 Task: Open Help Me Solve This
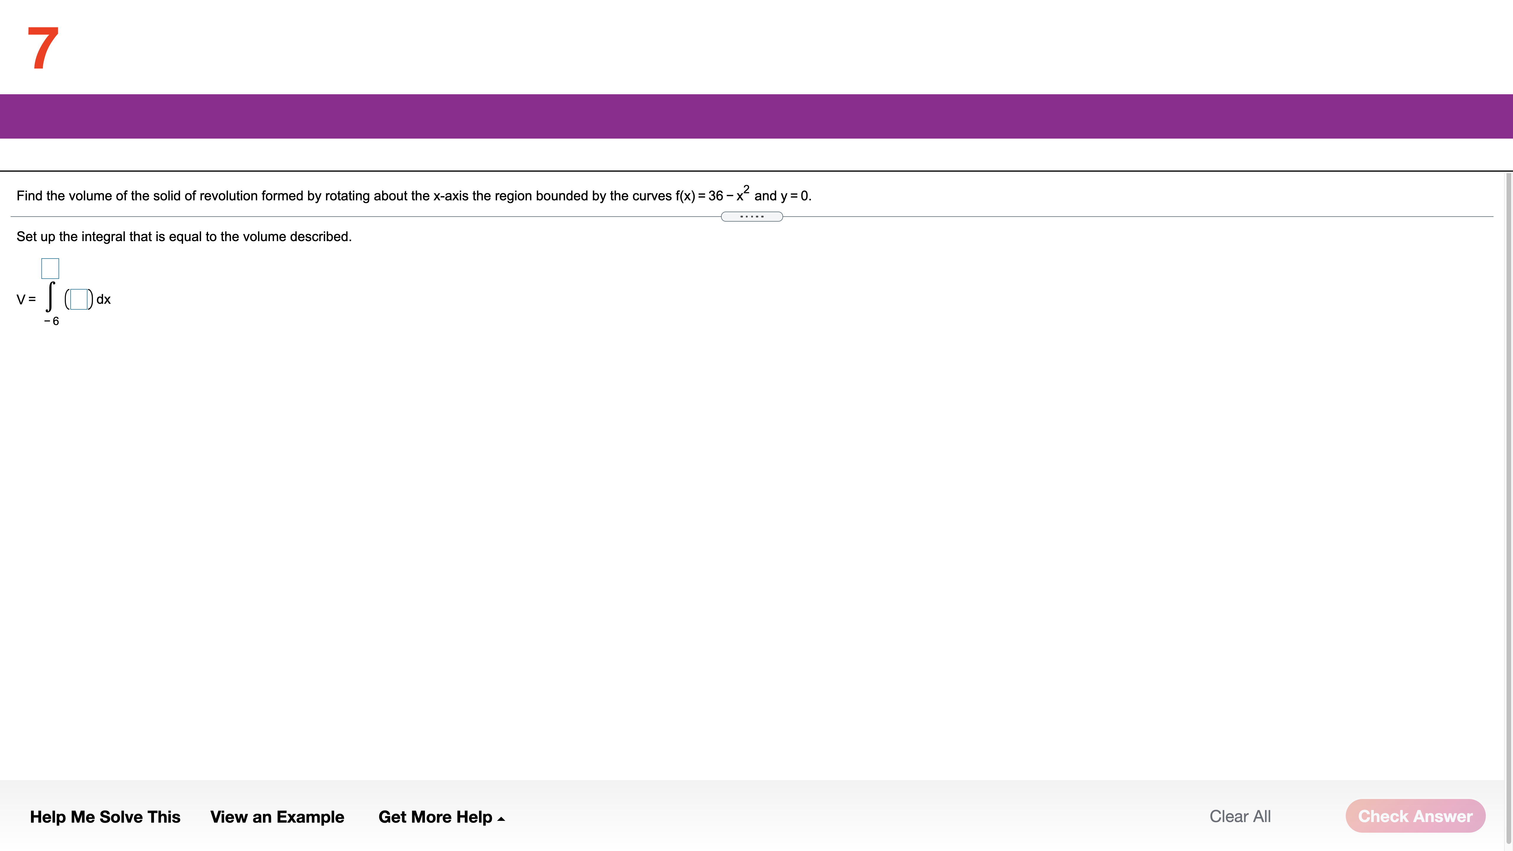point(105,817)
